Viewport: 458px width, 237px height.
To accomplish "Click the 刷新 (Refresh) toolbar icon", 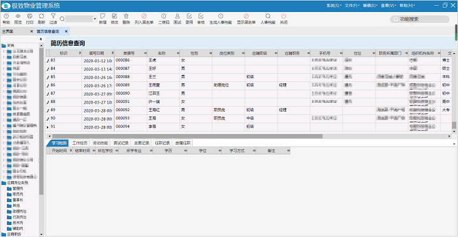I will click(x=41, y=17).
